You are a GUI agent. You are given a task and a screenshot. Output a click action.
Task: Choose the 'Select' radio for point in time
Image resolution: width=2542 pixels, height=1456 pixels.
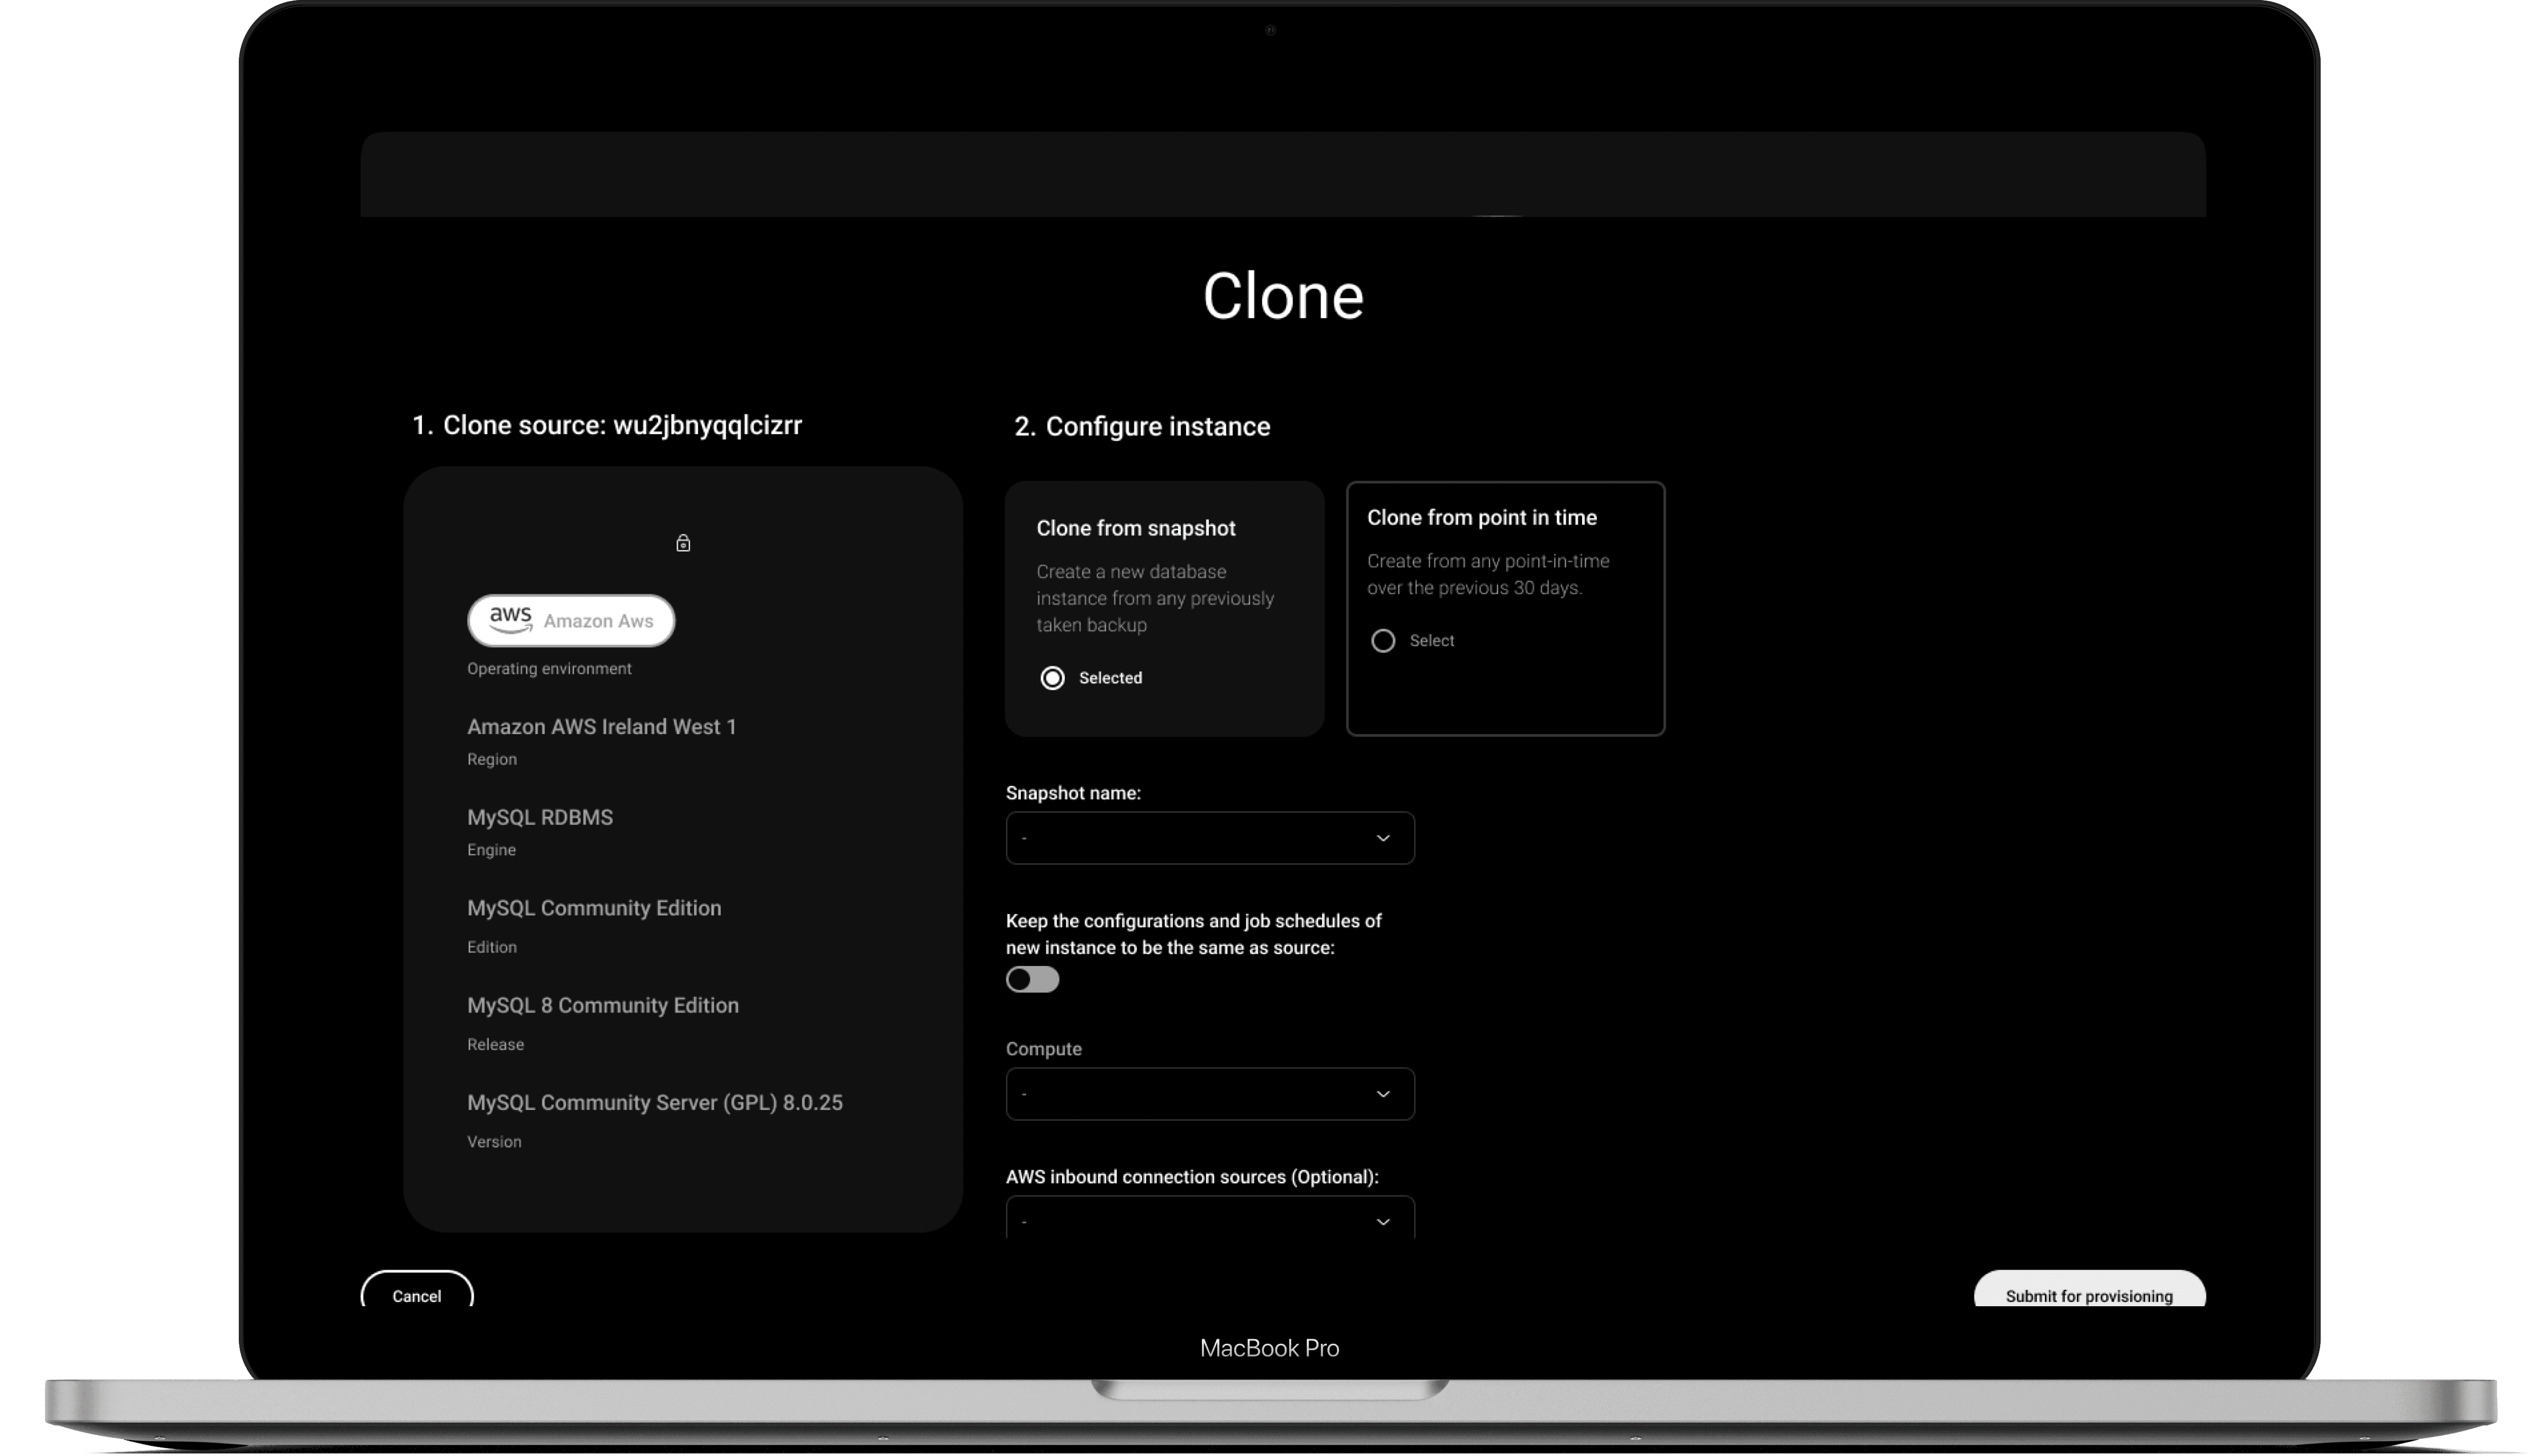tap(1382, 641)
